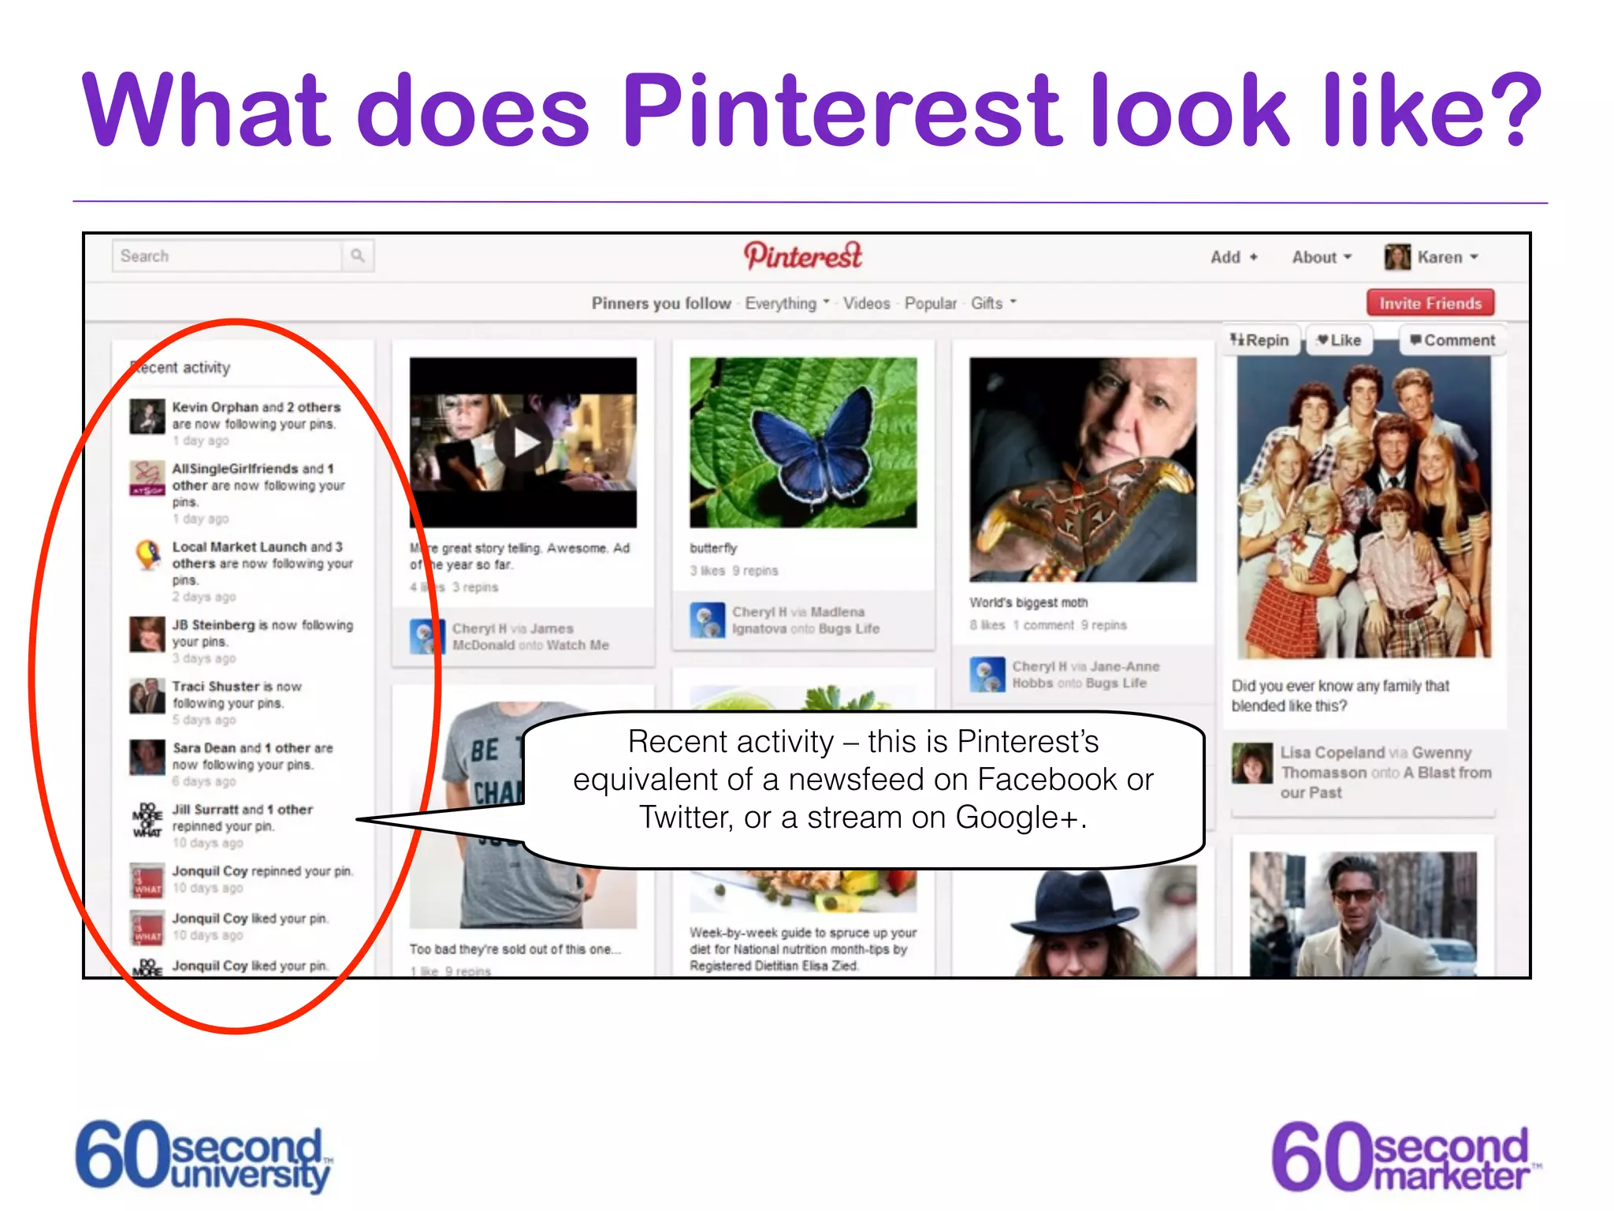Click Cheryl H avatar under butterfly pin
This screenshot has height=1211, width=1614.
[x=707, y=620]
